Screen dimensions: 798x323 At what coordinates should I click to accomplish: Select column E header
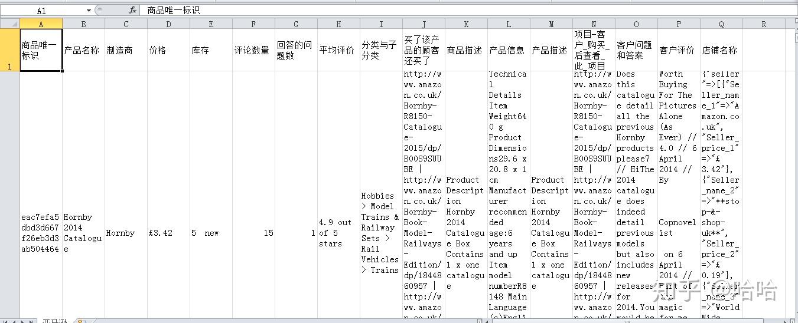pyautogui.click(x=211, y=24)
